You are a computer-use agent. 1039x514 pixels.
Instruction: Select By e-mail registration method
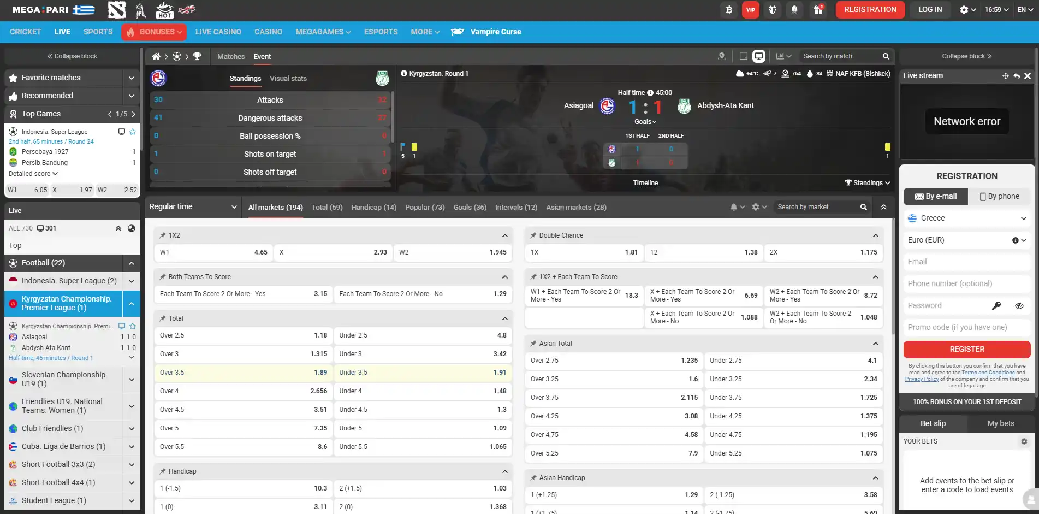click(936, 197)
